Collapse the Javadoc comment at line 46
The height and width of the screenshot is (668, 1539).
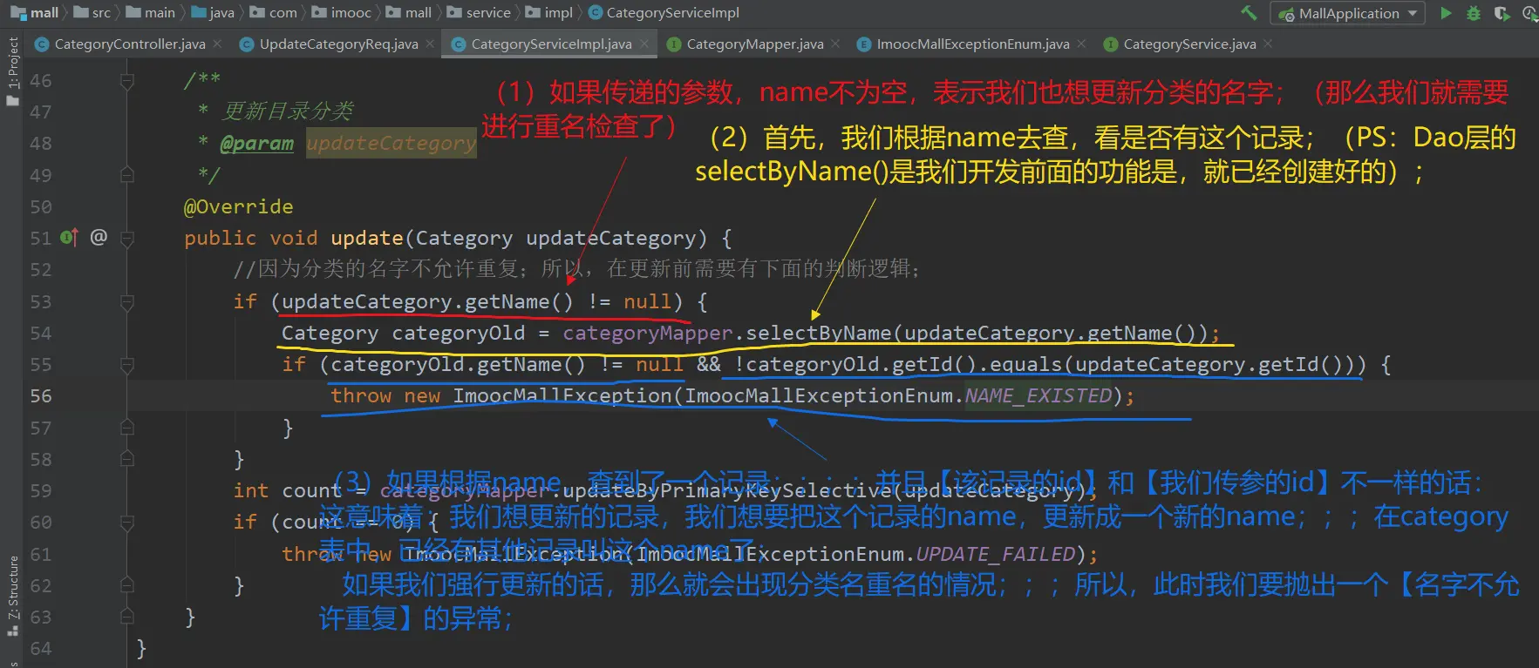(127, 81)
